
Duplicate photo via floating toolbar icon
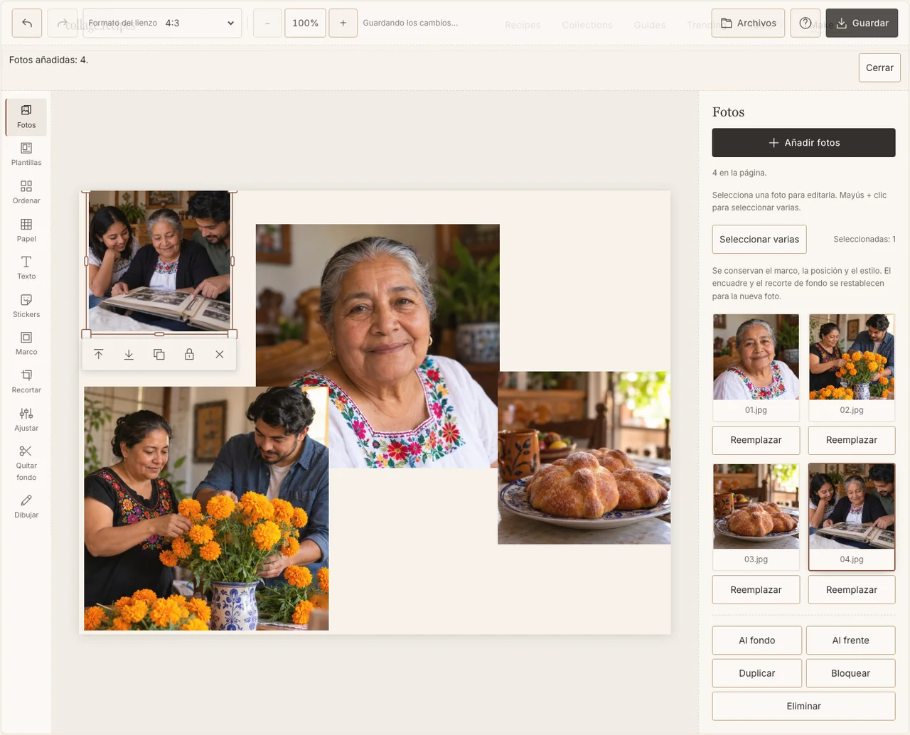(x=159, y=354)
